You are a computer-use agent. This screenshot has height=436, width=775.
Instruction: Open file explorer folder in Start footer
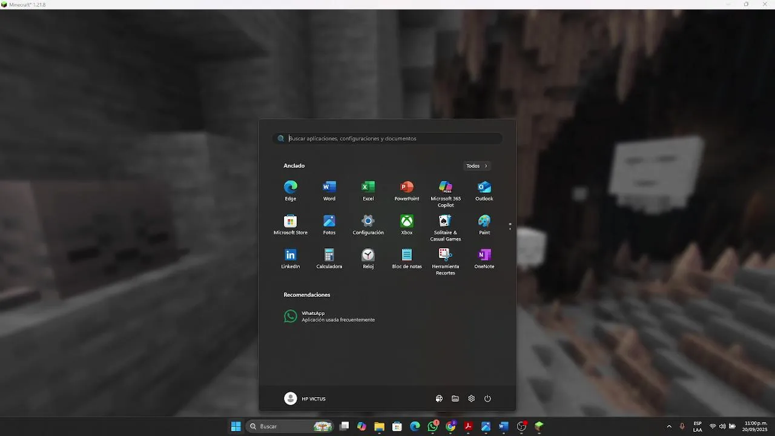pos(455,398)
